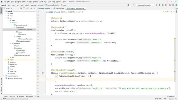Image resolution: width=178 pixels, height=100 pixels.
Task: Open the Refactor menu
Action: coord(36,2)
